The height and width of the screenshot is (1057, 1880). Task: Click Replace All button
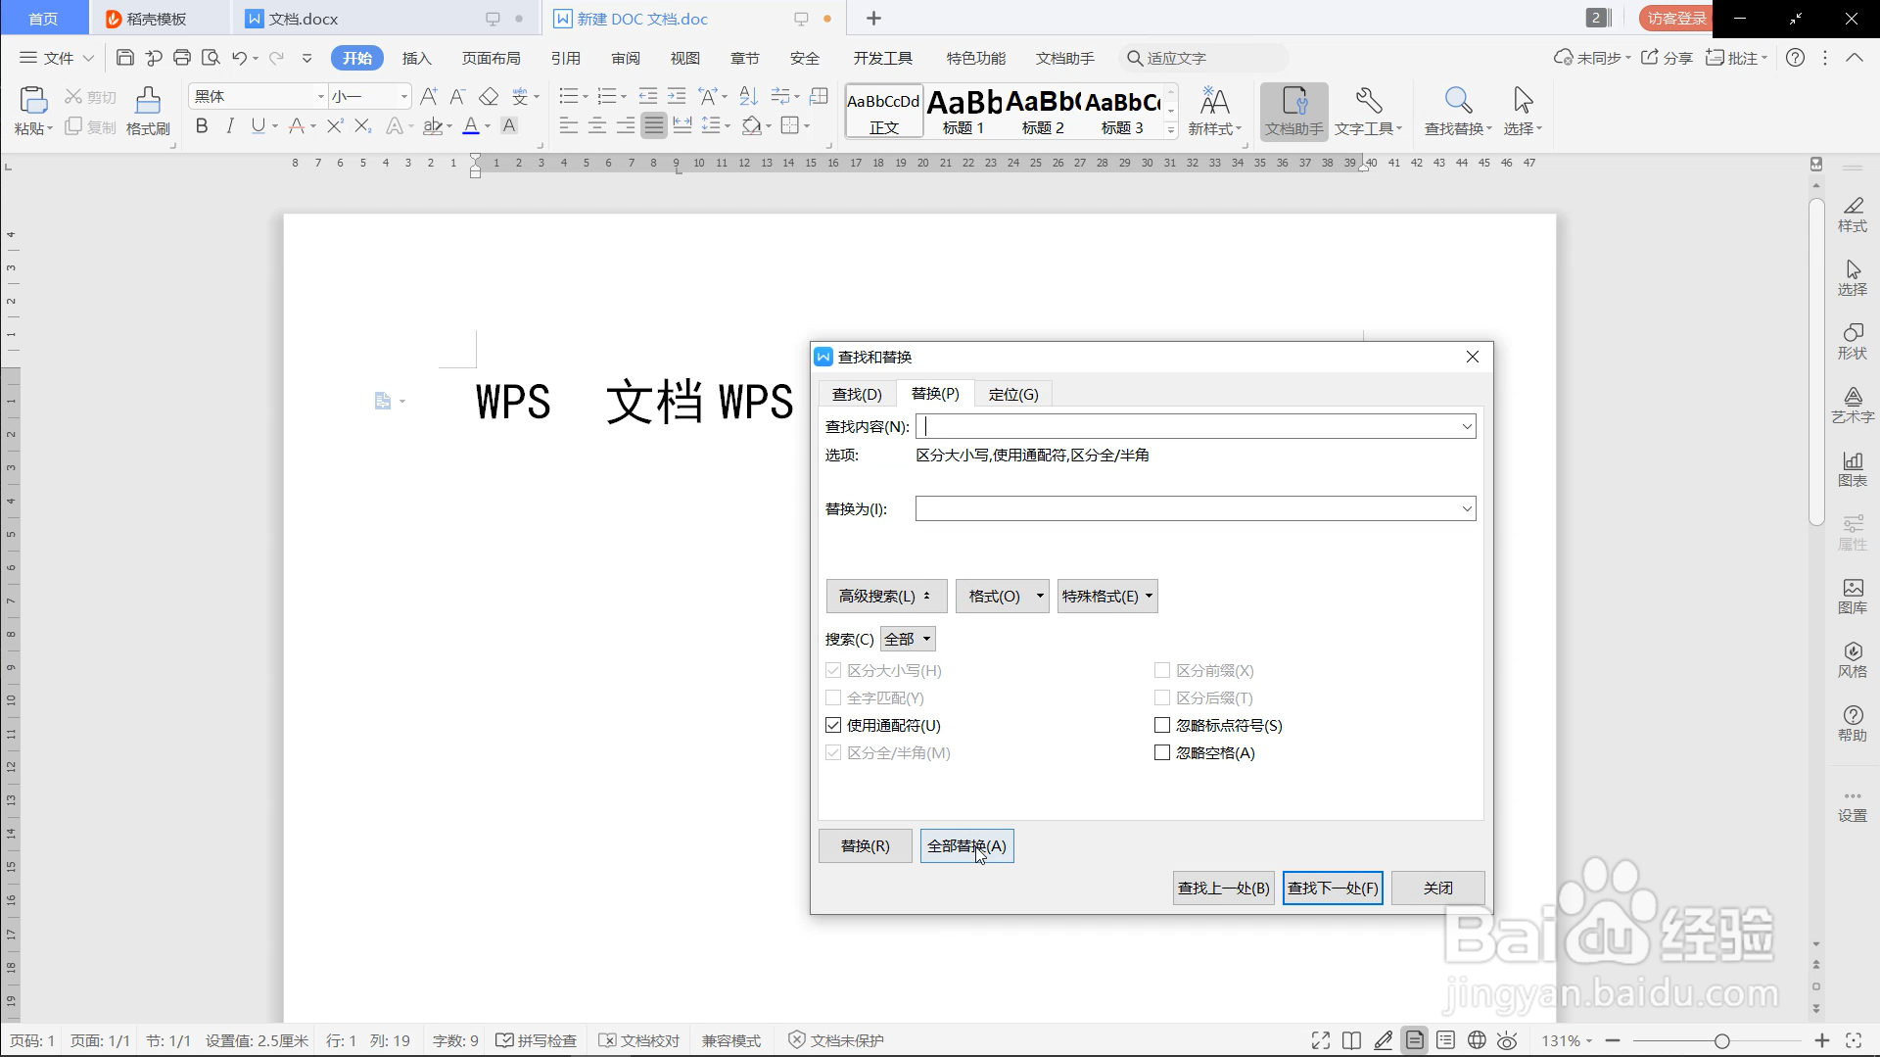pyautogui.click(x=966, y=845)
